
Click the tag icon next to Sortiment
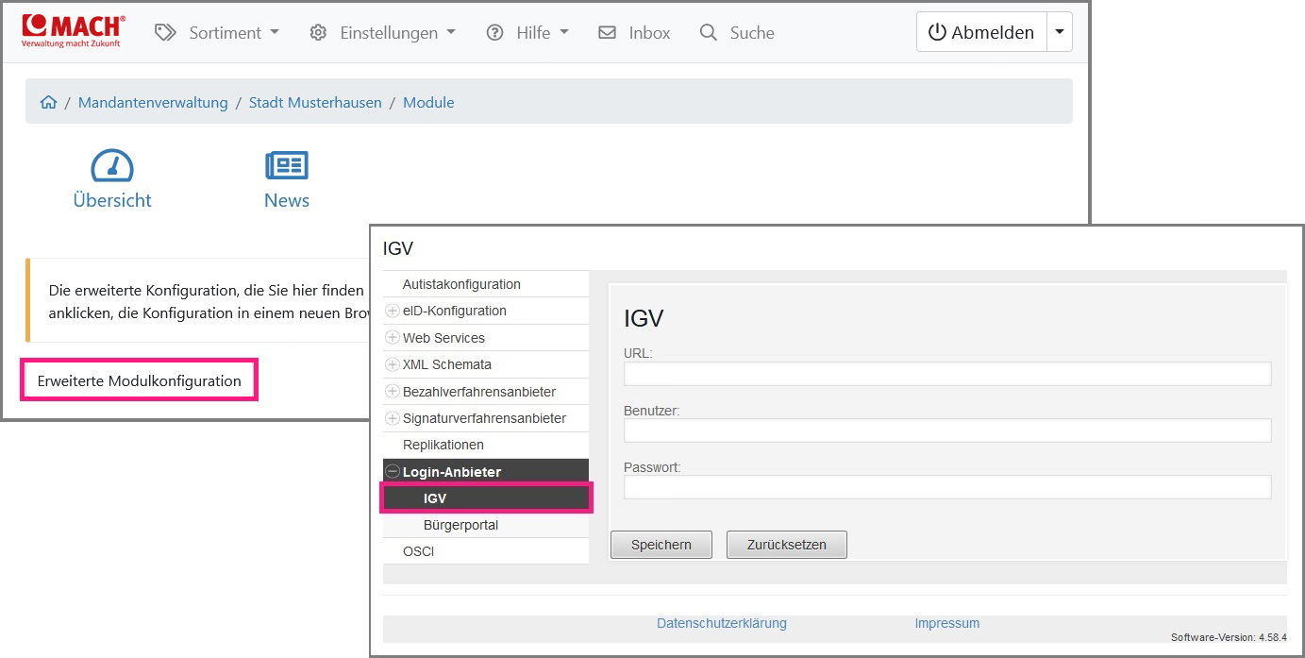pyautogui.click(x=165, y=31)
